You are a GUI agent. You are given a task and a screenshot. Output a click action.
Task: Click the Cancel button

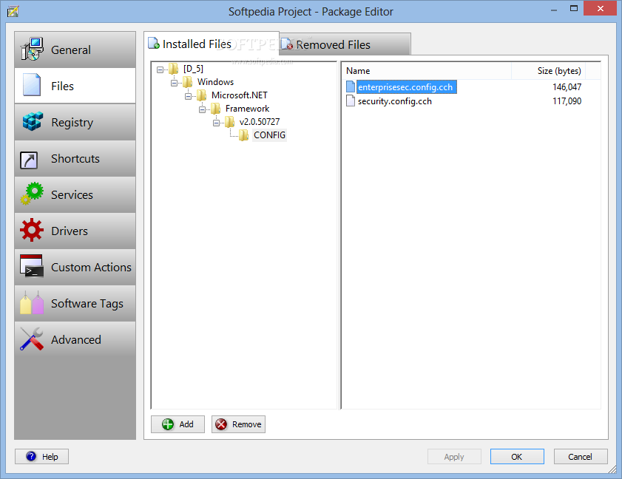(x=581, y=456)
